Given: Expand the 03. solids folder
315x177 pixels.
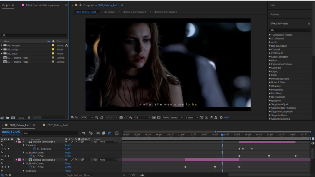Looking at the screenshot, I should (2, 54).
